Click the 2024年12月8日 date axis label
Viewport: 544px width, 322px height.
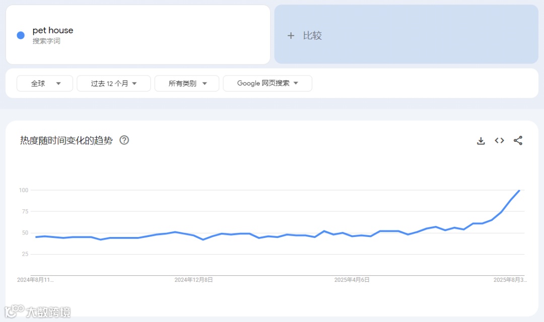193,280
